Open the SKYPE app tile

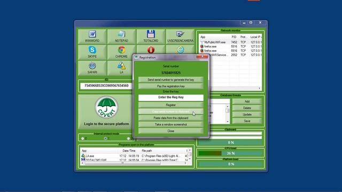click(x=92, y=52)
